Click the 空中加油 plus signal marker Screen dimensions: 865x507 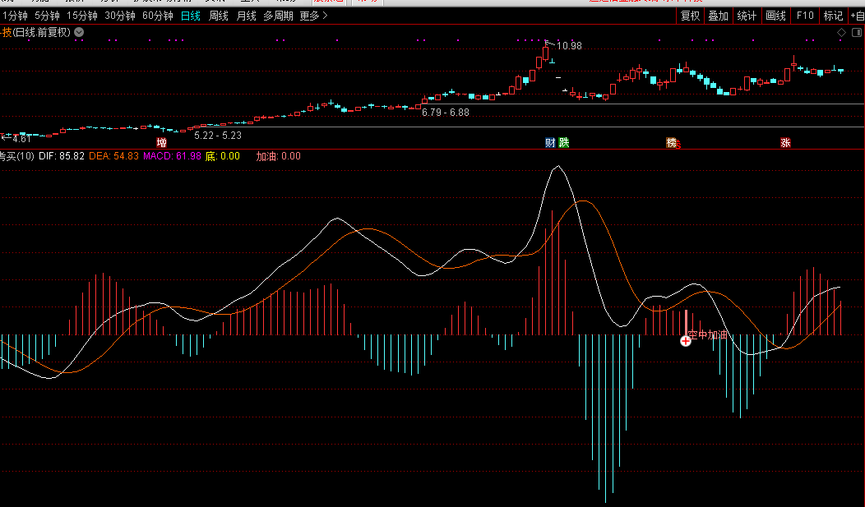(686, 340)
